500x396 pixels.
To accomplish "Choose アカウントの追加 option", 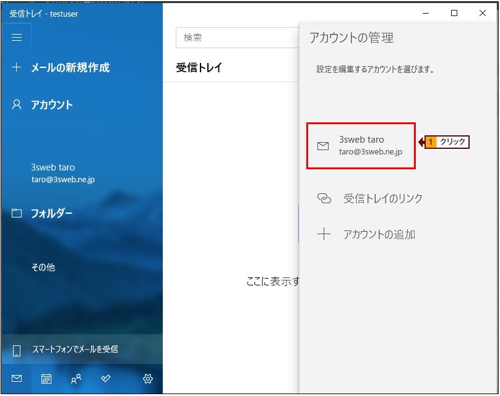I will click(379, 234).
